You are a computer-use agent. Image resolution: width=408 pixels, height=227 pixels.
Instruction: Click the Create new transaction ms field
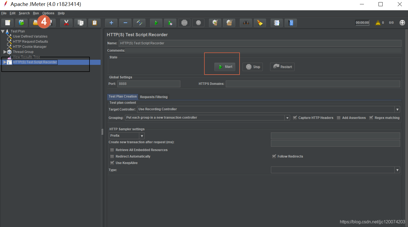(x=336, y=143)
